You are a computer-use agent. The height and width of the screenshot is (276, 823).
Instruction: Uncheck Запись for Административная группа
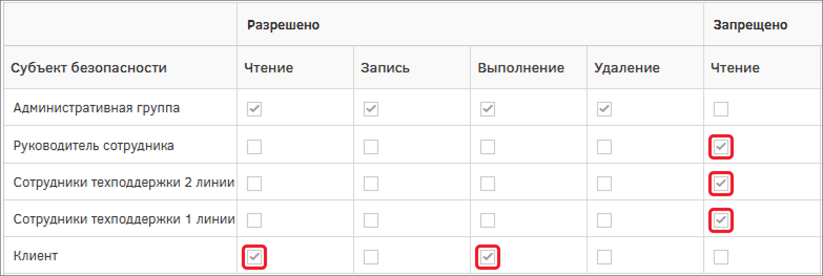click(x=371, y=109)
